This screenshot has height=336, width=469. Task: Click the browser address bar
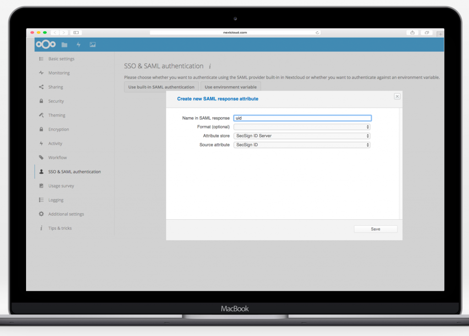[234, 33]
